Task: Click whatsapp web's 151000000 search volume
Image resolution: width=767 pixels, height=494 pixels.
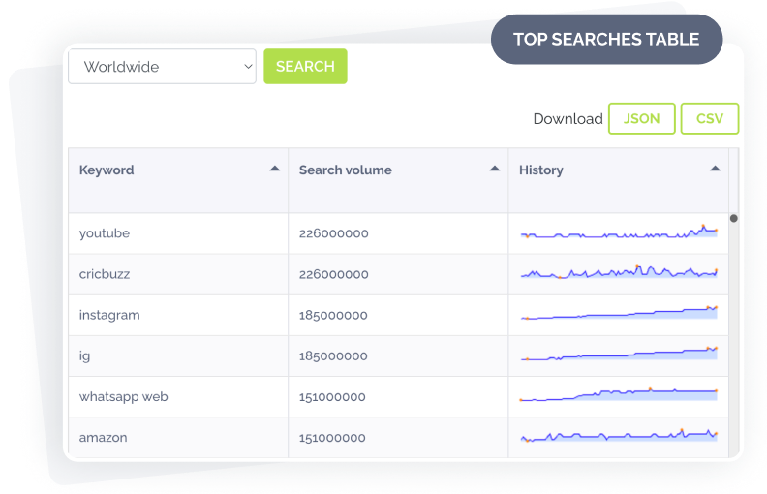Action: [x=332, y=397]
